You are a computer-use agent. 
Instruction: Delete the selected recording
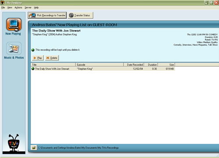[x=52, y=58]
